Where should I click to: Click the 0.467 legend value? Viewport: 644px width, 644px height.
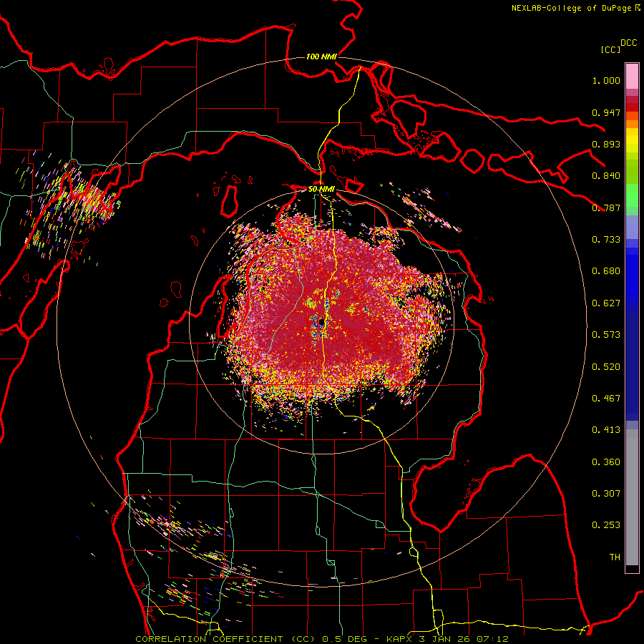tap(606, 399)
